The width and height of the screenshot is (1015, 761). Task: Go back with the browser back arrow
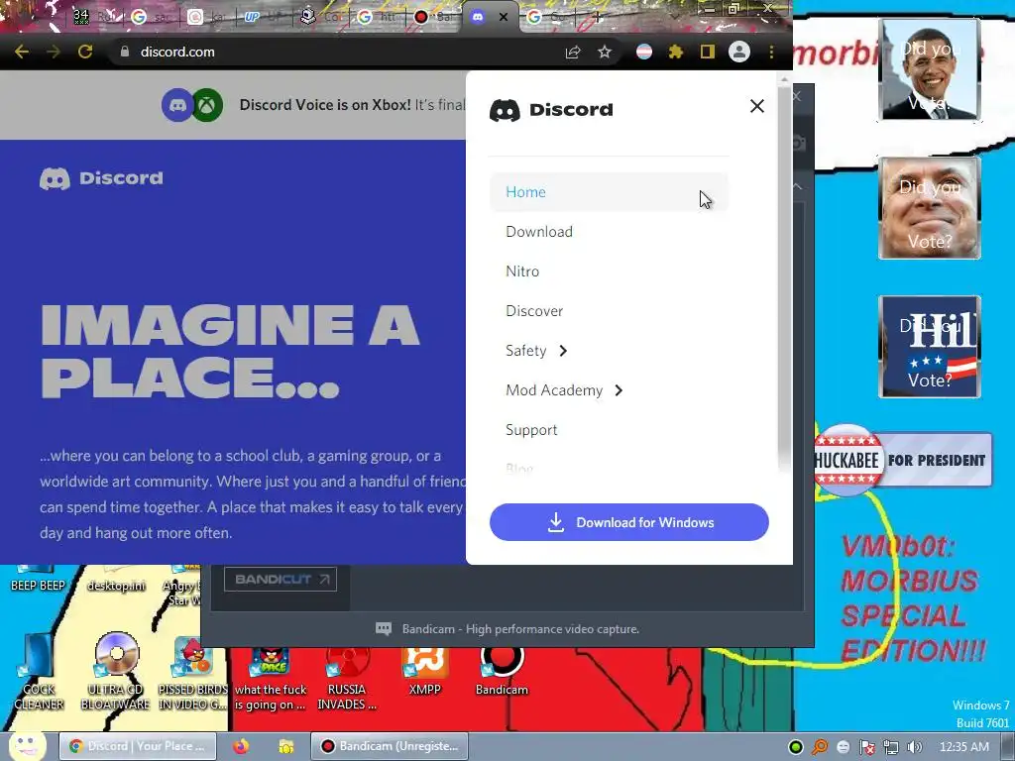[x=22, y=52]
